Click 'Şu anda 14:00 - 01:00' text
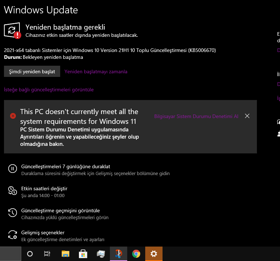The height and width of the screenshot is (261, 280). coord(43,196)
